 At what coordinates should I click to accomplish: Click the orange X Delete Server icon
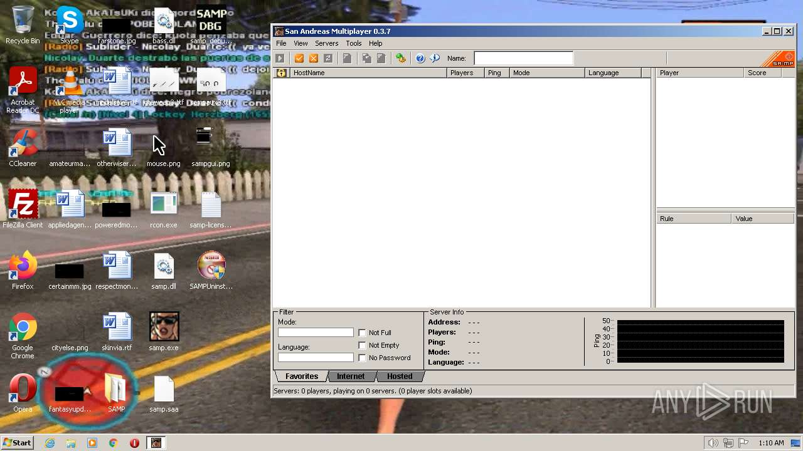tap(314, 58)
